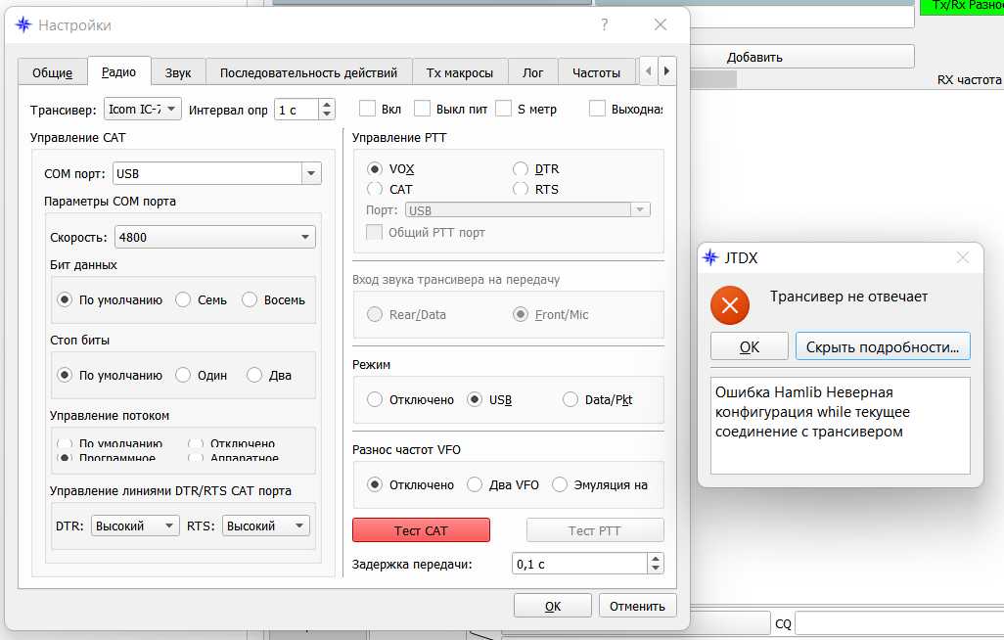The image size is (1004, 640).
Task: Open the Скорость baud rate dropdown
Action: [x=214, y=237]
